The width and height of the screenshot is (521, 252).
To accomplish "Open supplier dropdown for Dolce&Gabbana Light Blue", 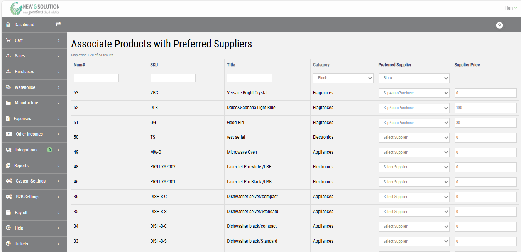I will 414,108.
